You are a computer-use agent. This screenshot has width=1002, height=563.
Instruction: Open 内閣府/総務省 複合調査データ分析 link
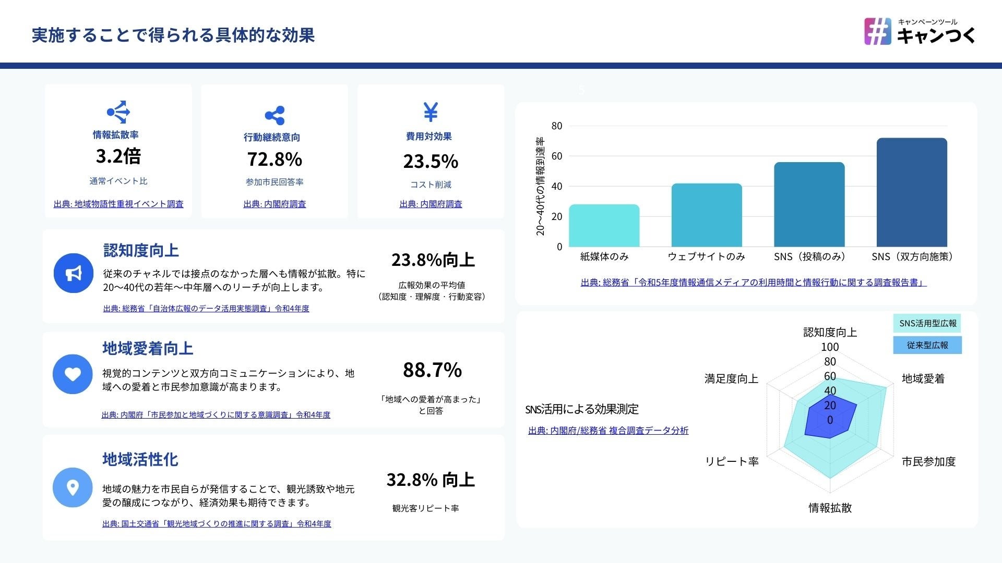coord(608,431)
